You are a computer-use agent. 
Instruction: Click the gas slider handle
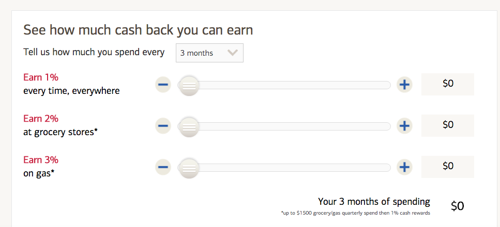(189, 167)
